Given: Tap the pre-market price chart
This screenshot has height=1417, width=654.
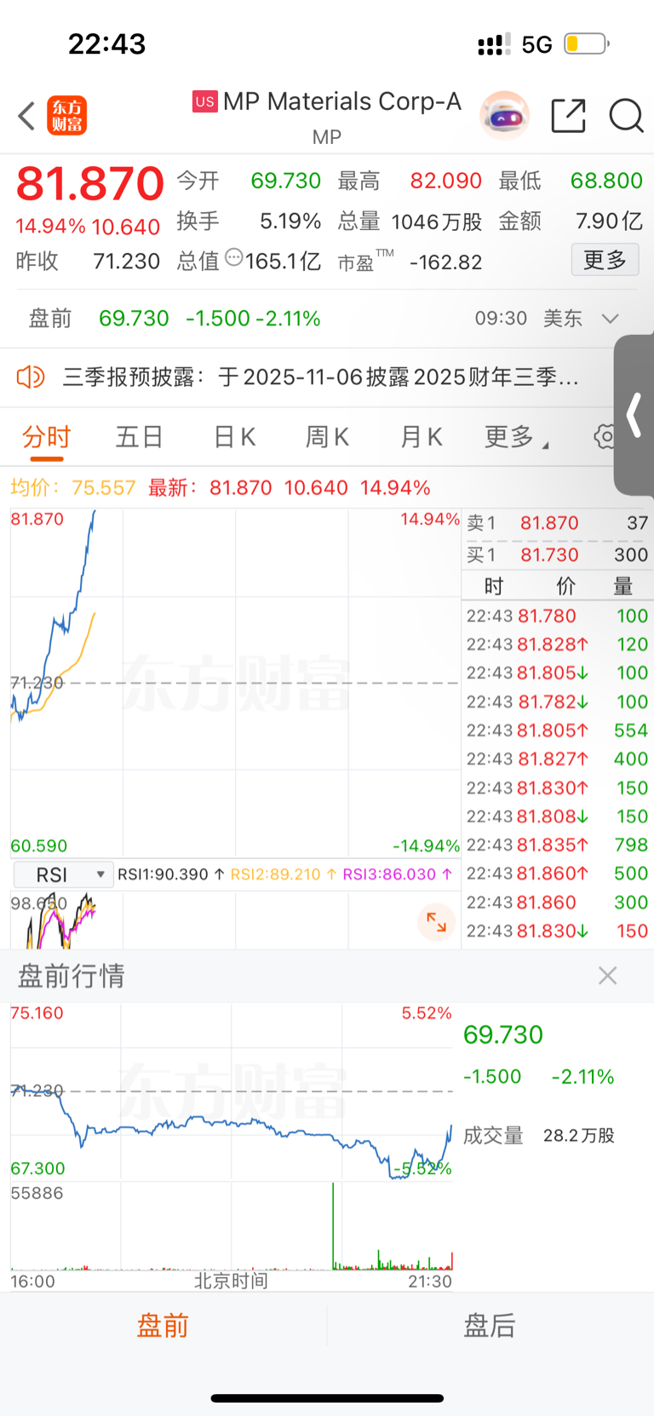Looking at the screenshot, I should 232,1092.
